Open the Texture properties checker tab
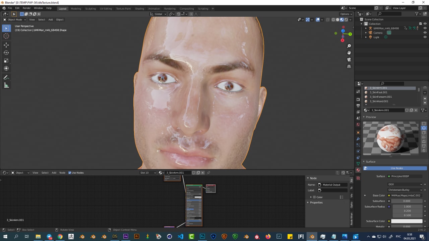This screenshot has width=429, height=241. tap(358, 178)
